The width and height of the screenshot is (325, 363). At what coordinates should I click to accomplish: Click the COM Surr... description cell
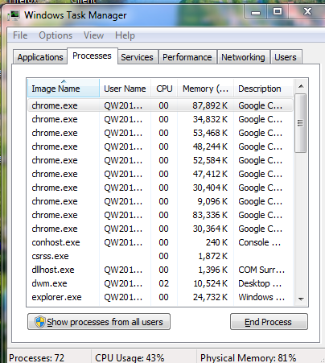(261, 270)
